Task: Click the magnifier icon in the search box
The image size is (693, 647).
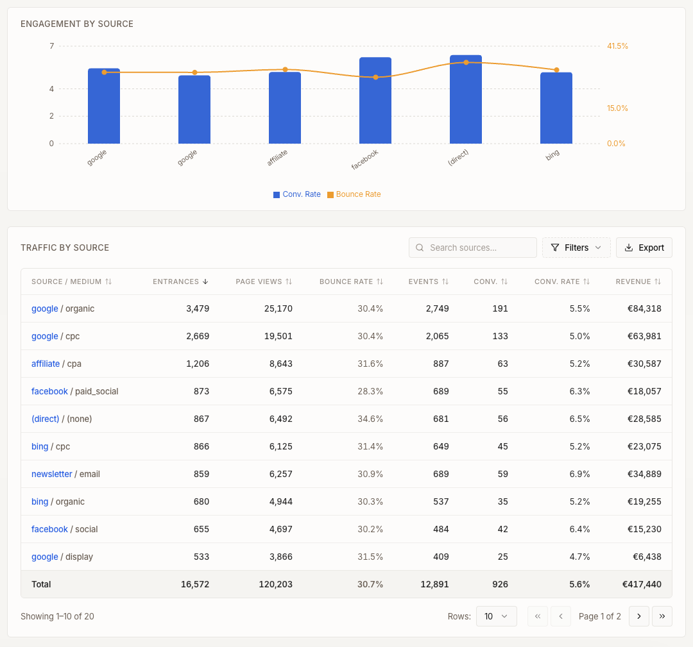Action: (420, 248)
